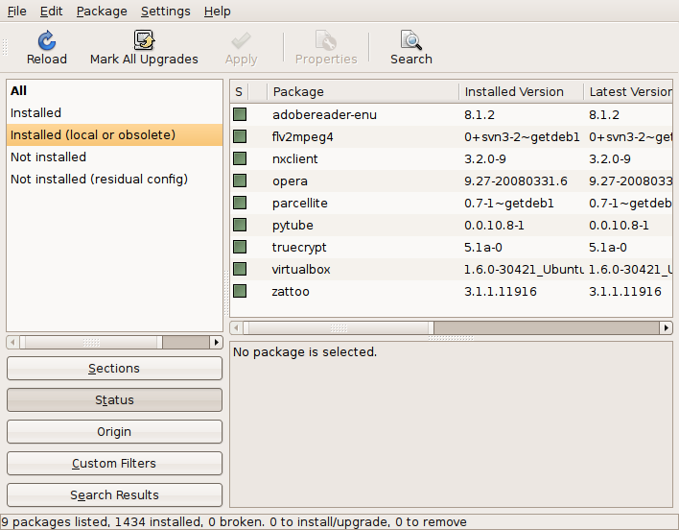Sort by the Package column header

[363, 92]
